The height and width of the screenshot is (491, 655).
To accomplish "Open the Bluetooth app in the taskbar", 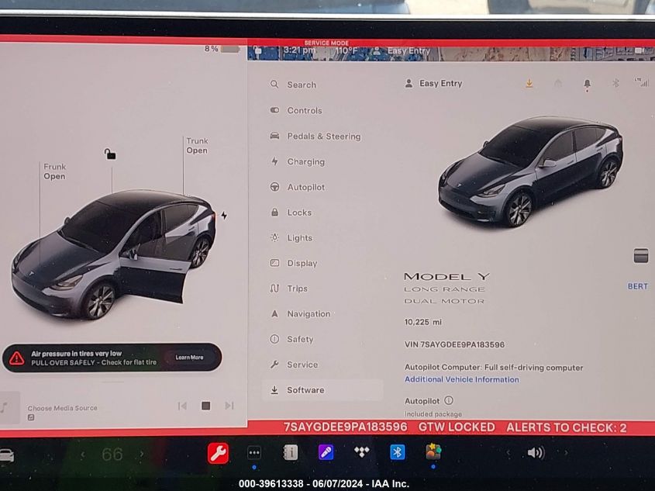I will [x=396, y=452].
